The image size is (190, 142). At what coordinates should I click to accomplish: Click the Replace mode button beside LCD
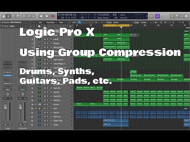151,16
